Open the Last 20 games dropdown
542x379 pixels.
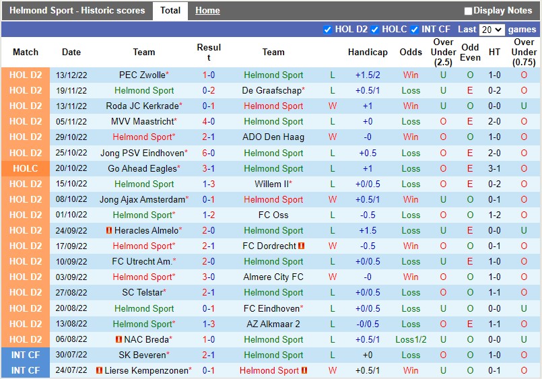point(492,30)
